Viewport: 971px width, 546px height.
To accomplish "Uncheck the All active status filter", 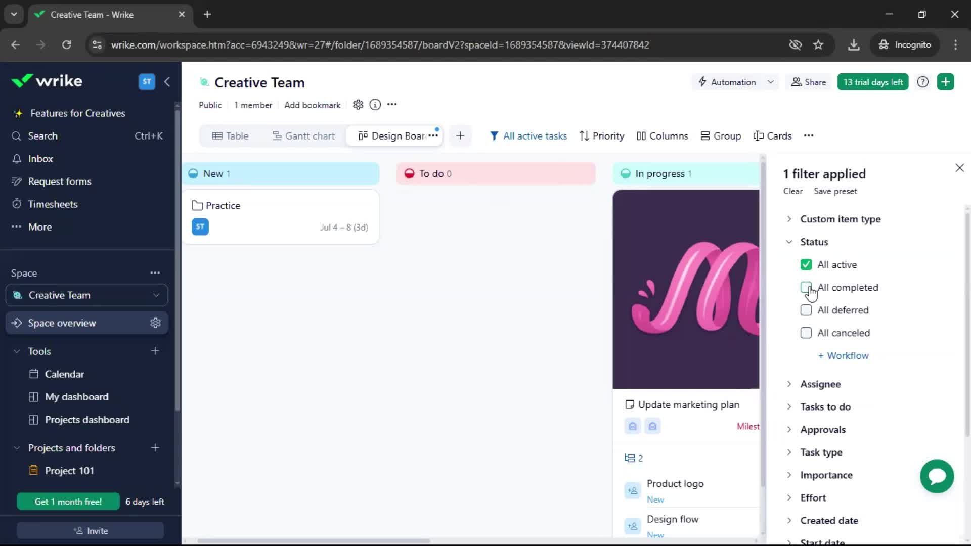I will (806, 264).
